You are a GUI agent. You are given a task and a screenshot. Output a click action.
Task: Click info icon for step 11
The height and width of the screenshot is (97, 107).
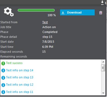pyautogui.click(x=3, y=92)
